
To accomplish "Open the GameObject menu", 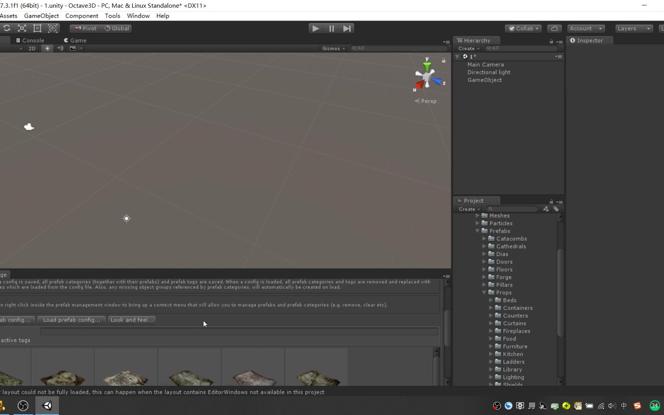I will click(x=42, y=16).
